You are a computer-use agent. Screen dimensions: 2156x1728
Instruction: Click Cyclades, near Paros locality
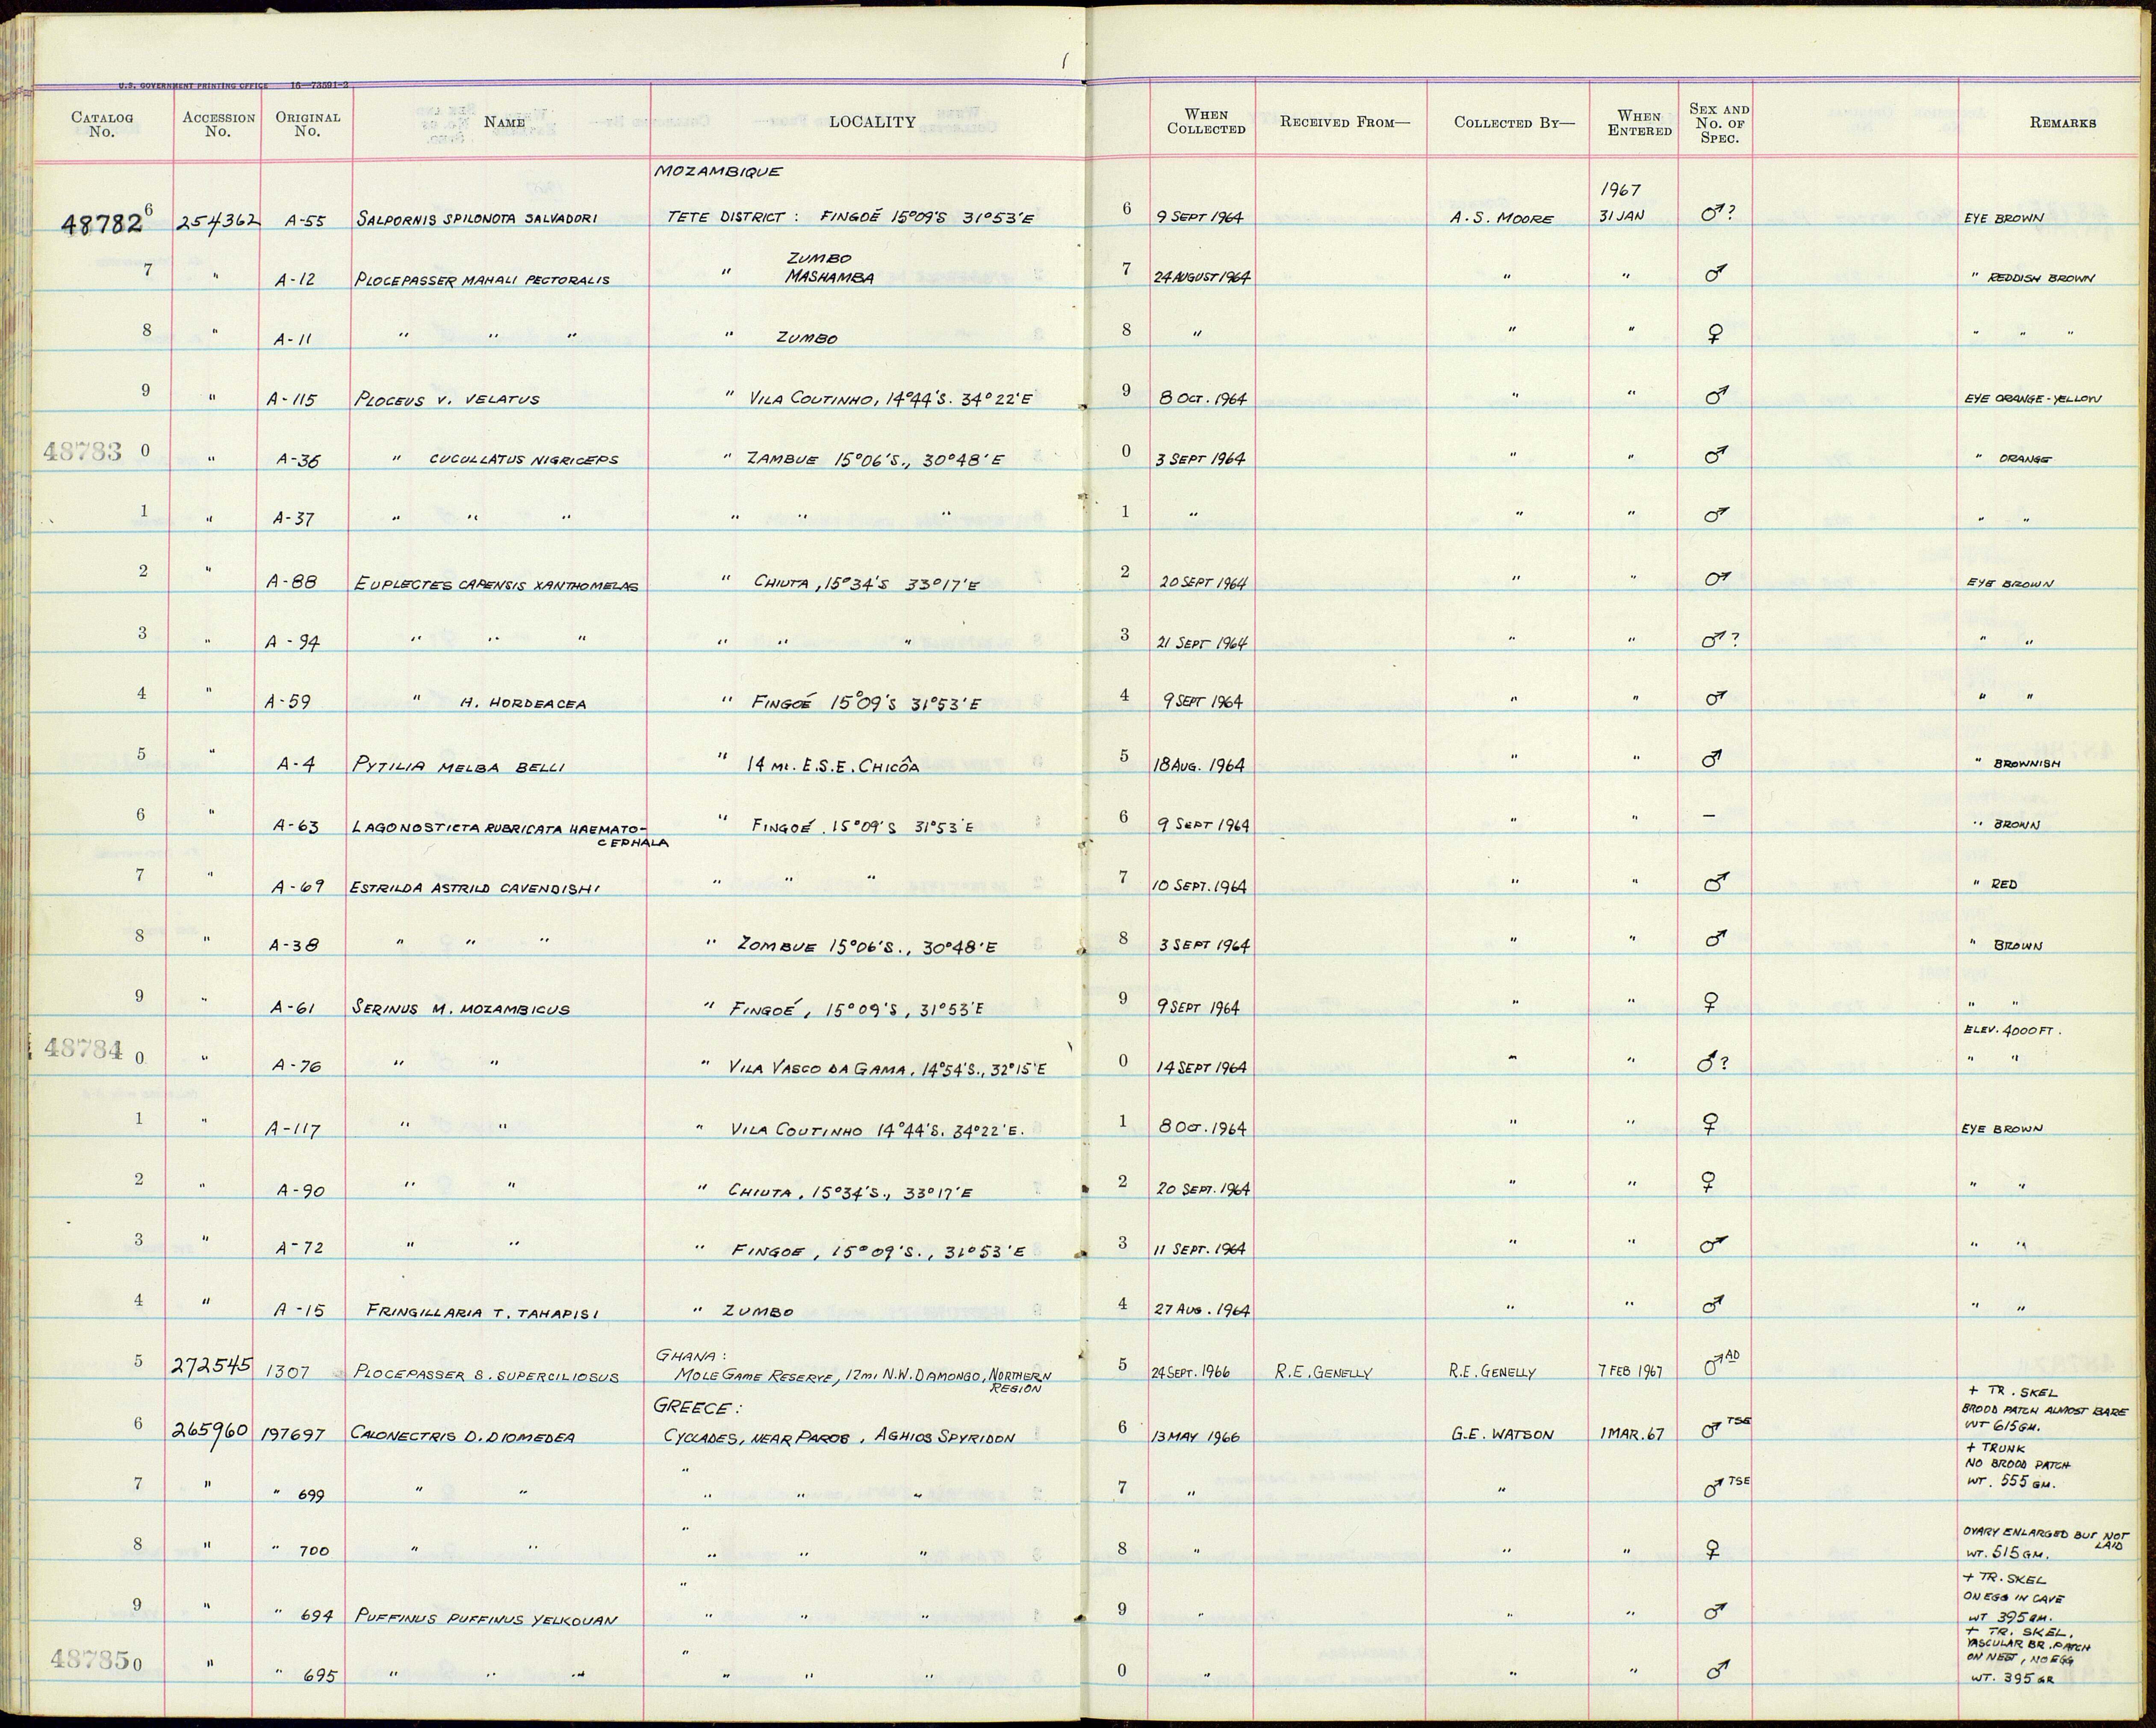click(840, 1438)
